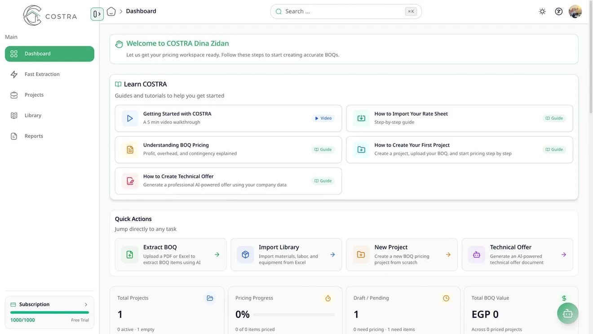
Task: Go to Projects in the sidebar
Action: tap(49, 95)
